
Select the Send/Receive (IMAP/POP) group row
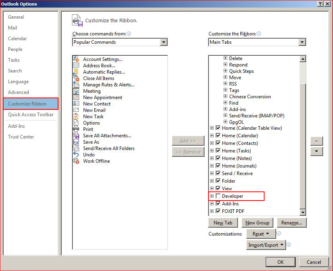(257, 115)
